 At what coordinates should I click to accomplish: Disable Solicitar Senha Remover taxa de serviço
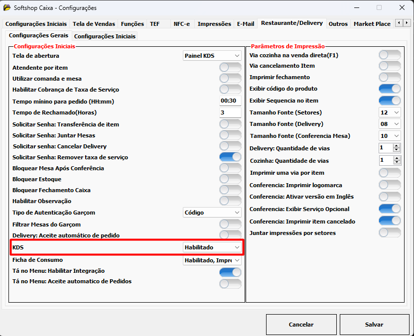pos(230,157)
